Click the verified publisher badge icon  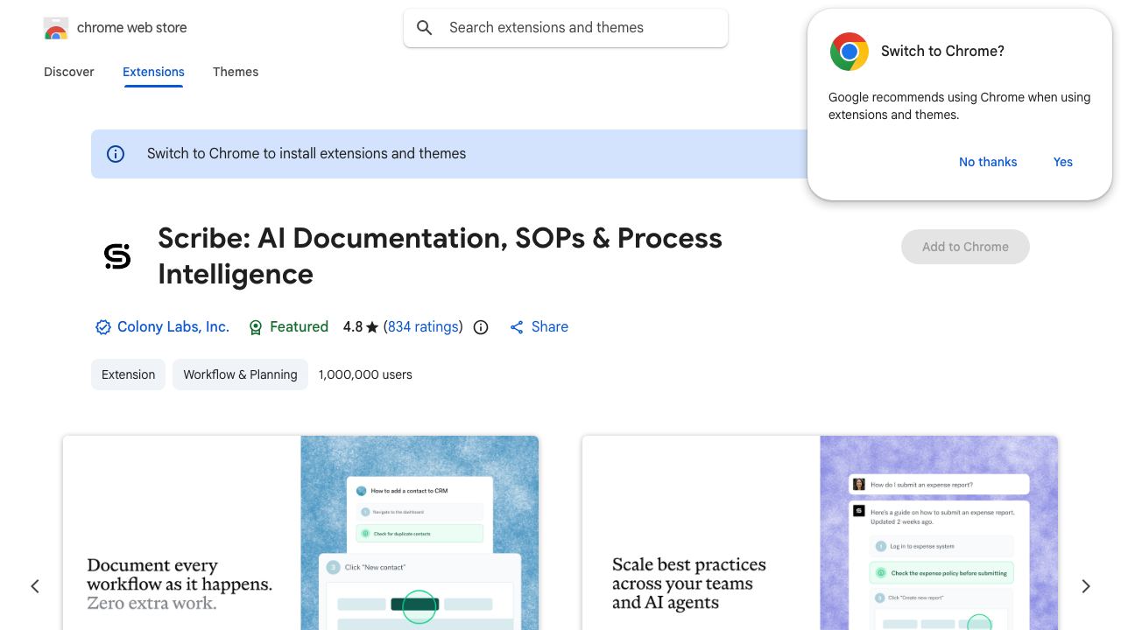[x=103, y=327]
